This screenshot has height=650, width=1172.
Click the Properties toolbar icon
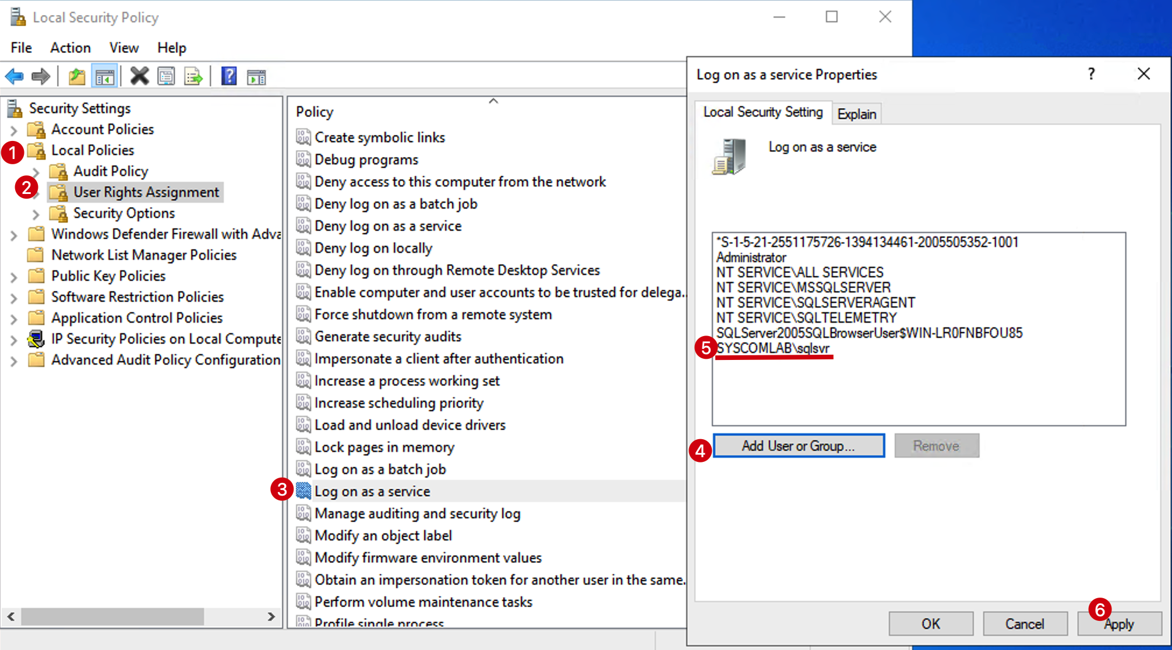click(x=167, y=76)
